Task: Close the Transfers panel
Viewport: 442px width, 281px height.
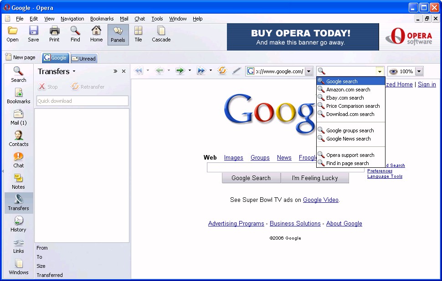Action: (123, 71)
